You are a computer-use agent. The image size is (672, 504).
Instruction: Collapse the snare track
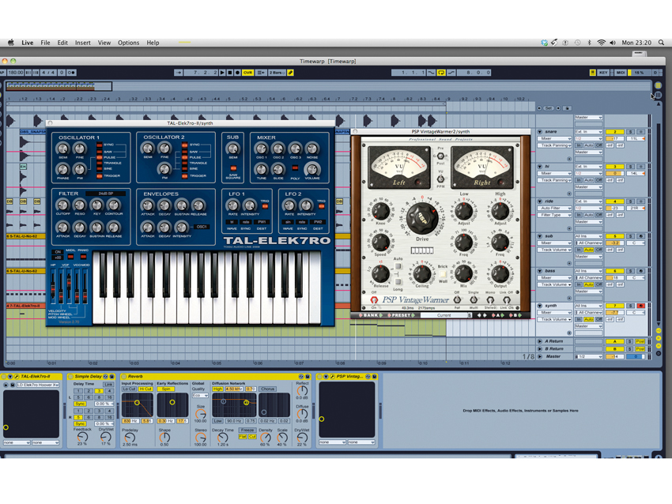point(539,131)
